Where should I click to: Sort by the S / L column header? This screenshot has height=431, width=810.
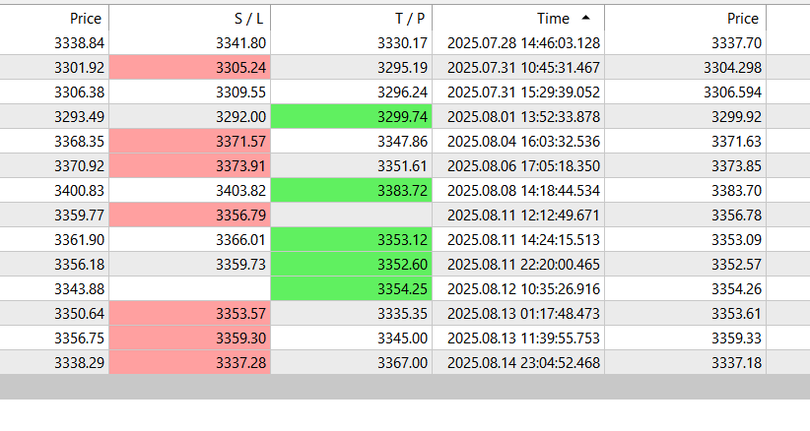click(244, 19)
